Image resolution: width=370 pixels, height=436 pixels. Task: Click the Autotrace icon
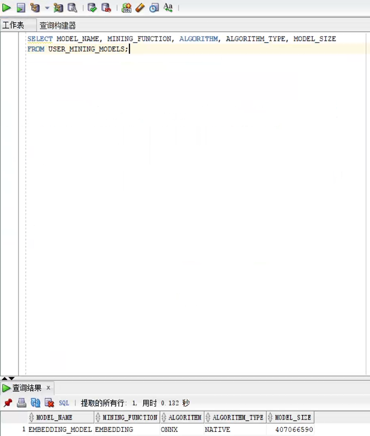(x=59, y=8)
